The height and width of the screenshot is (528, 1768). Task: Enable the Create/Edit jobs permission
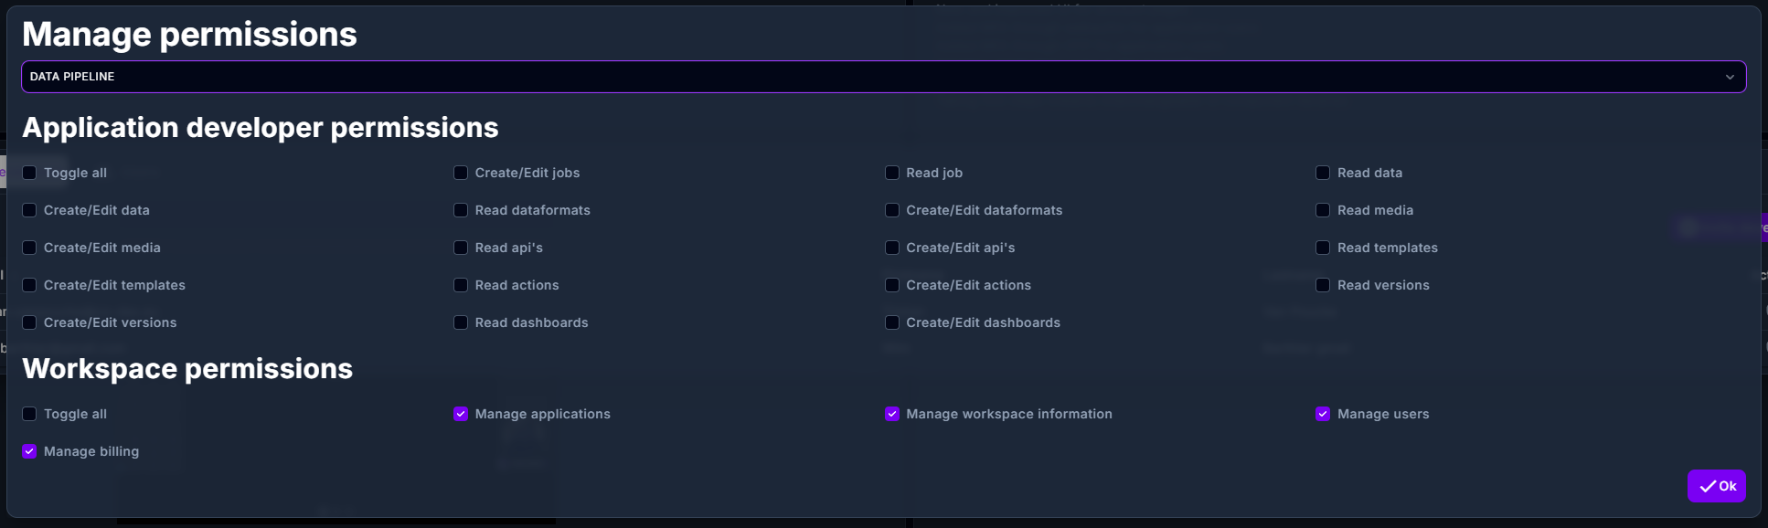(x=461, y=173)
